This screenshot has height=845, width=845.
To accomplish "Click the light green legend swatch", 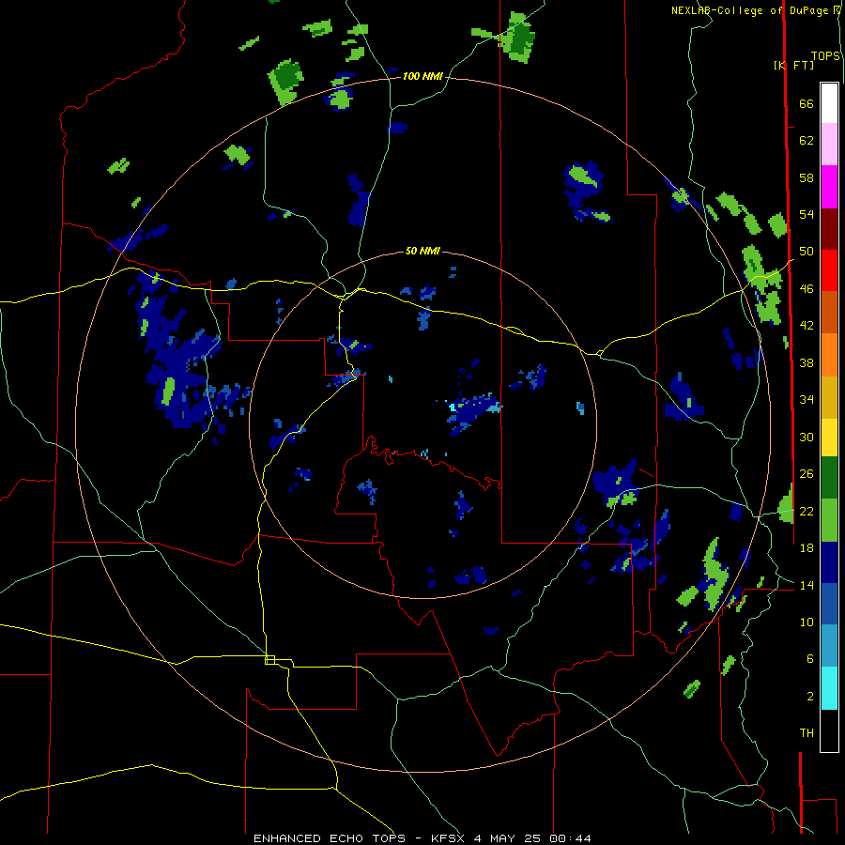I will pos(829,520).
